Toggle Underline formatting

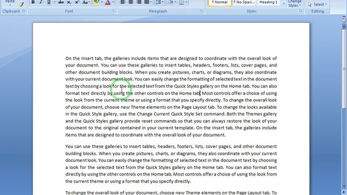point(49,2)
